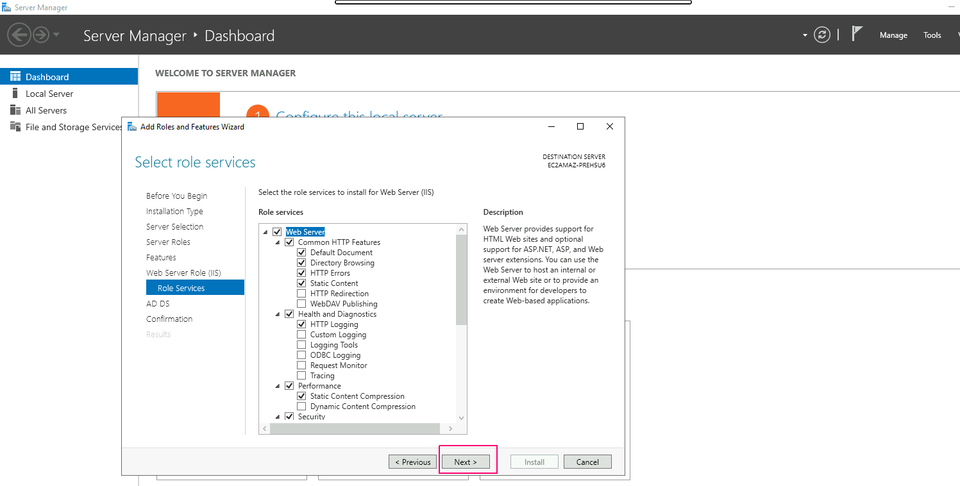The height and width of the screenshot is (486, 960).
Task: Go to Confirmation step
Action: (x=169, y=319)
